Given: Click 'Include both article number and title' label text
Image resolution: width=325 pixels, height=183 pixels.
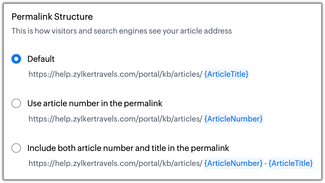Looking at the screenshot, I should tap(128, 148).
